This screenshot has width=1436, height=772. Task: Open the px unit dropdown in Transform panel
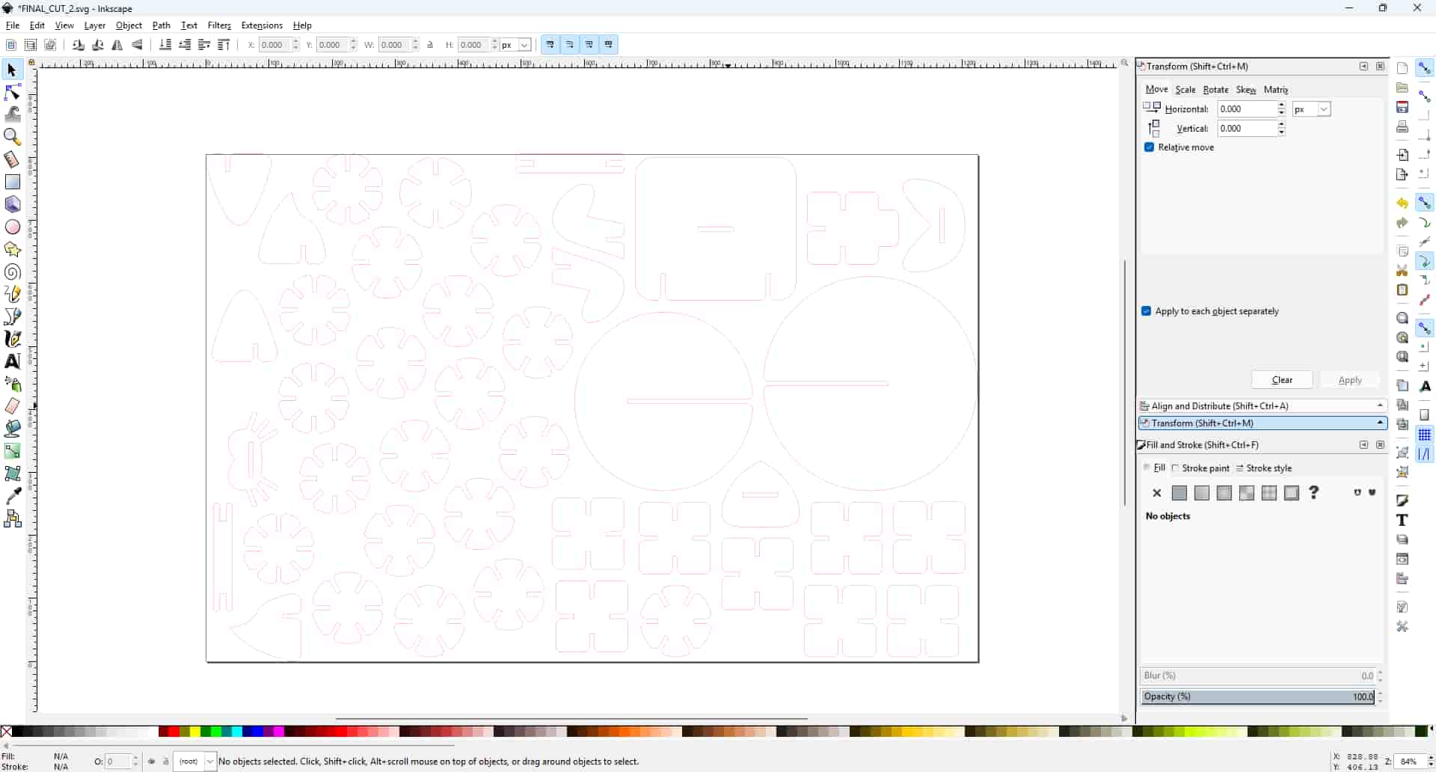tap(1312, 109)
